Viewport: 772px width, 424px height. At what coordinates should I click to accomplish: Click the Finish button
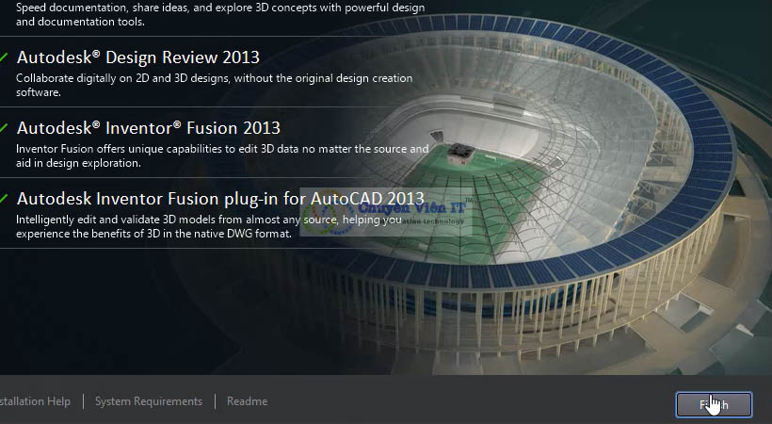click(x=714, y=405)
